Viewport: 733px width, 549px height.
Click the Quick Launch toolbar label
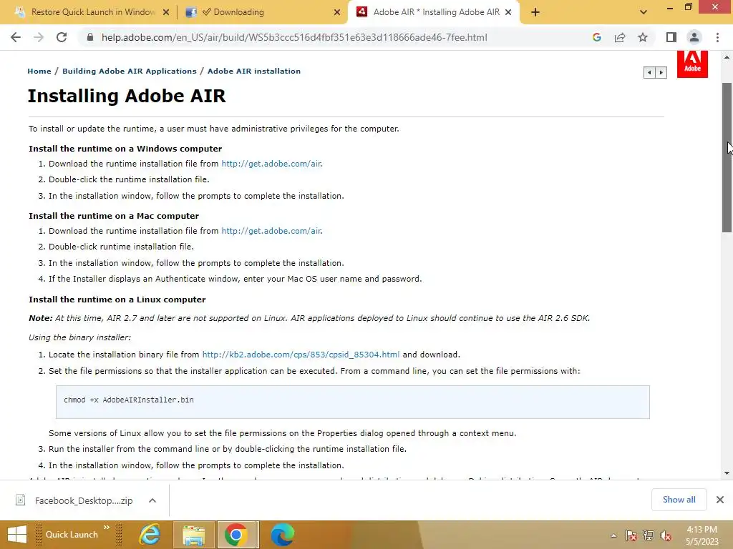72,535
